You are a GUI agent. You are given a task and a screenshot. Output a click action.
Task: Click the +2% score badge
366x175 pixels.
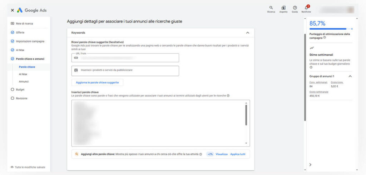coord(210,154)
